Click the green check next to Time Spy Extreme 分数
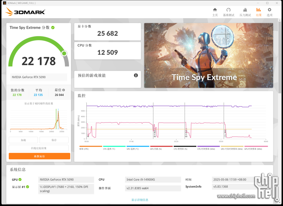The width and height of the screenshot is (283, 206). coord(53,28)
